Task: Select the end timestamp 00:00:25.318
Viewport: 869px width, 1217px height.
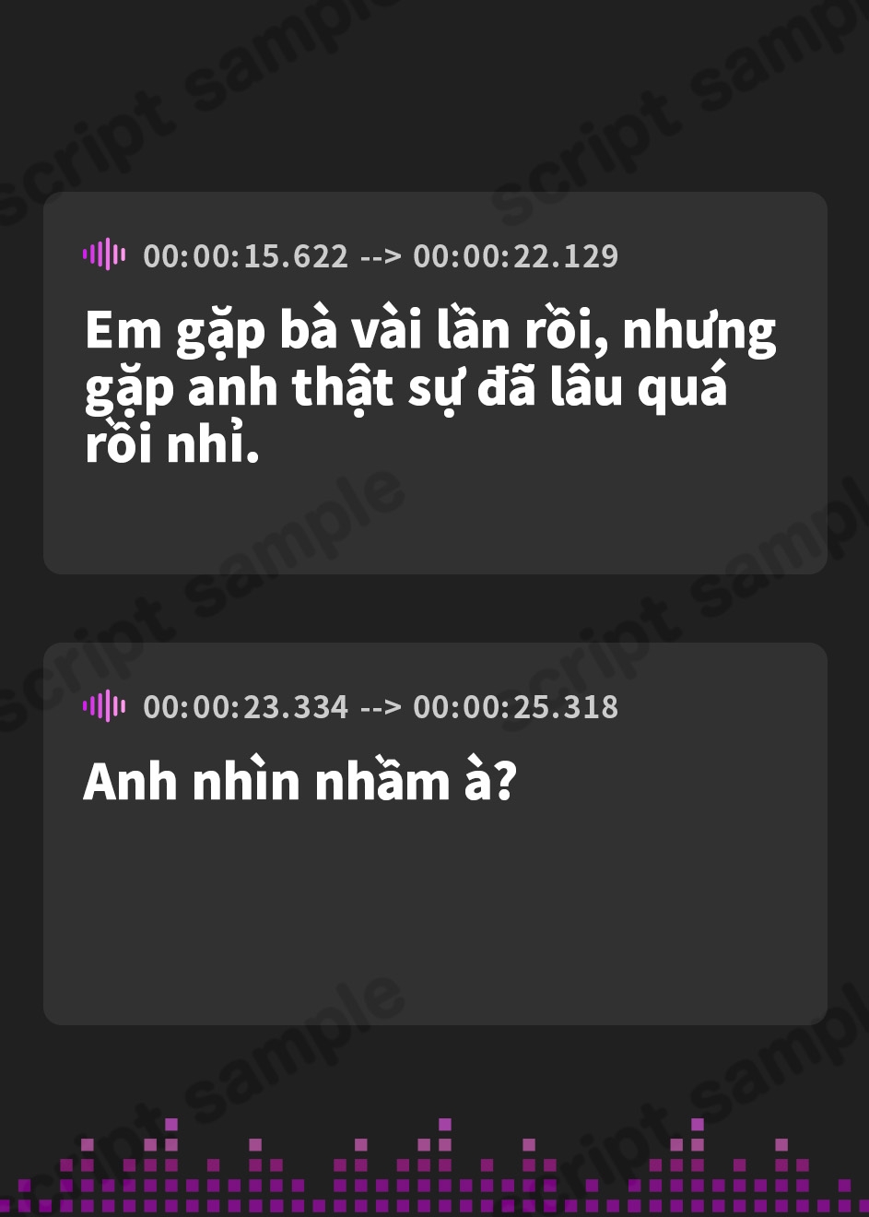Action: [516, 707]
